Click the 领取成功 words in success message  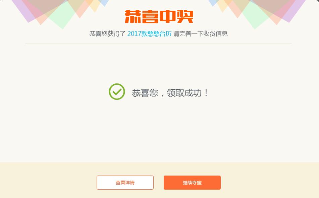(184, 93)
